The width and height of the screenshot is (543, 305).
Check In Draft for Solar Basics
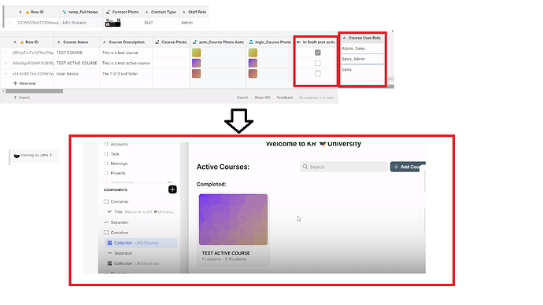pyautogui.click(x=318, y=74)
